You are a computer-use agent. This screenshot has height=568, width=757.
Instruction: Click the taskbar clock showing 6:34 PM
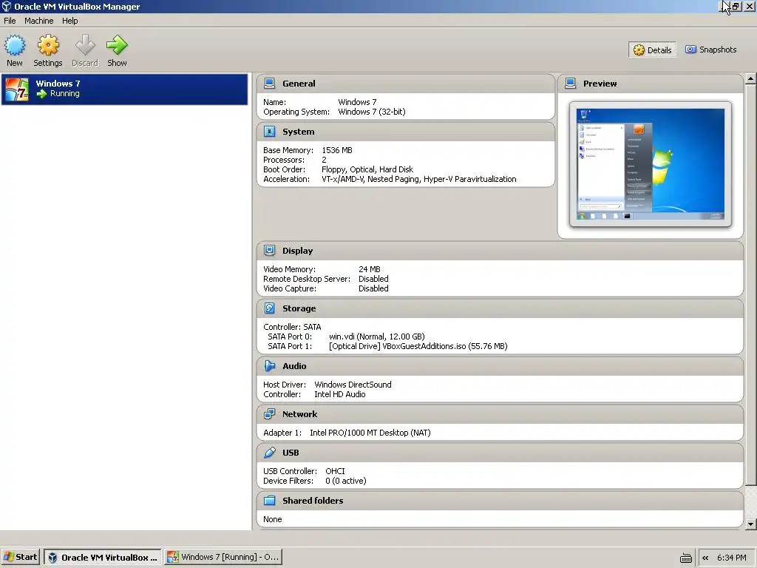[731, 558]
